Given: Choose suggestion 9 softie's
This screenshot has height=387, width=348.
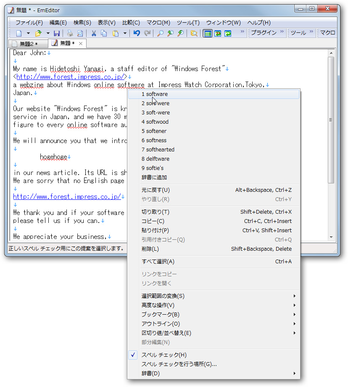Looking at the screenshot, I should tap(214, 168).
